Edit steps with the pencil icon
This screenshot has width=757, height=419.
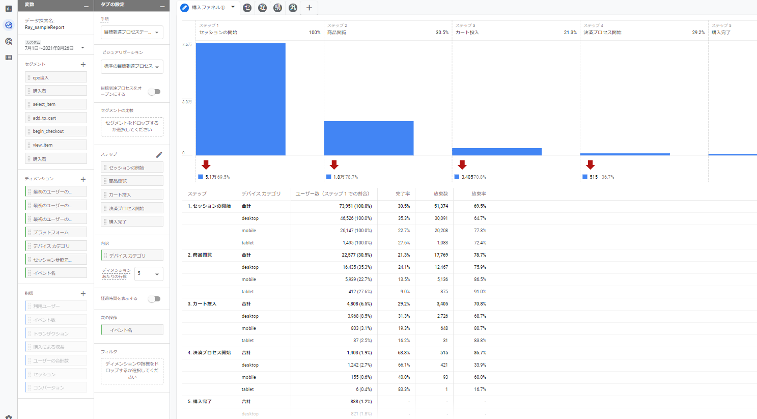coord(159,154)
